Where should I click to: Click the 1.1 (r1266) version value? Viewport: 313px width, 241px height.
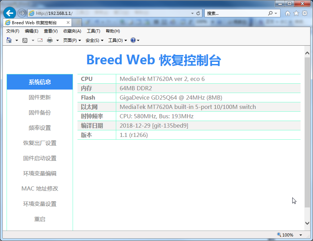(x=134, y=135)
